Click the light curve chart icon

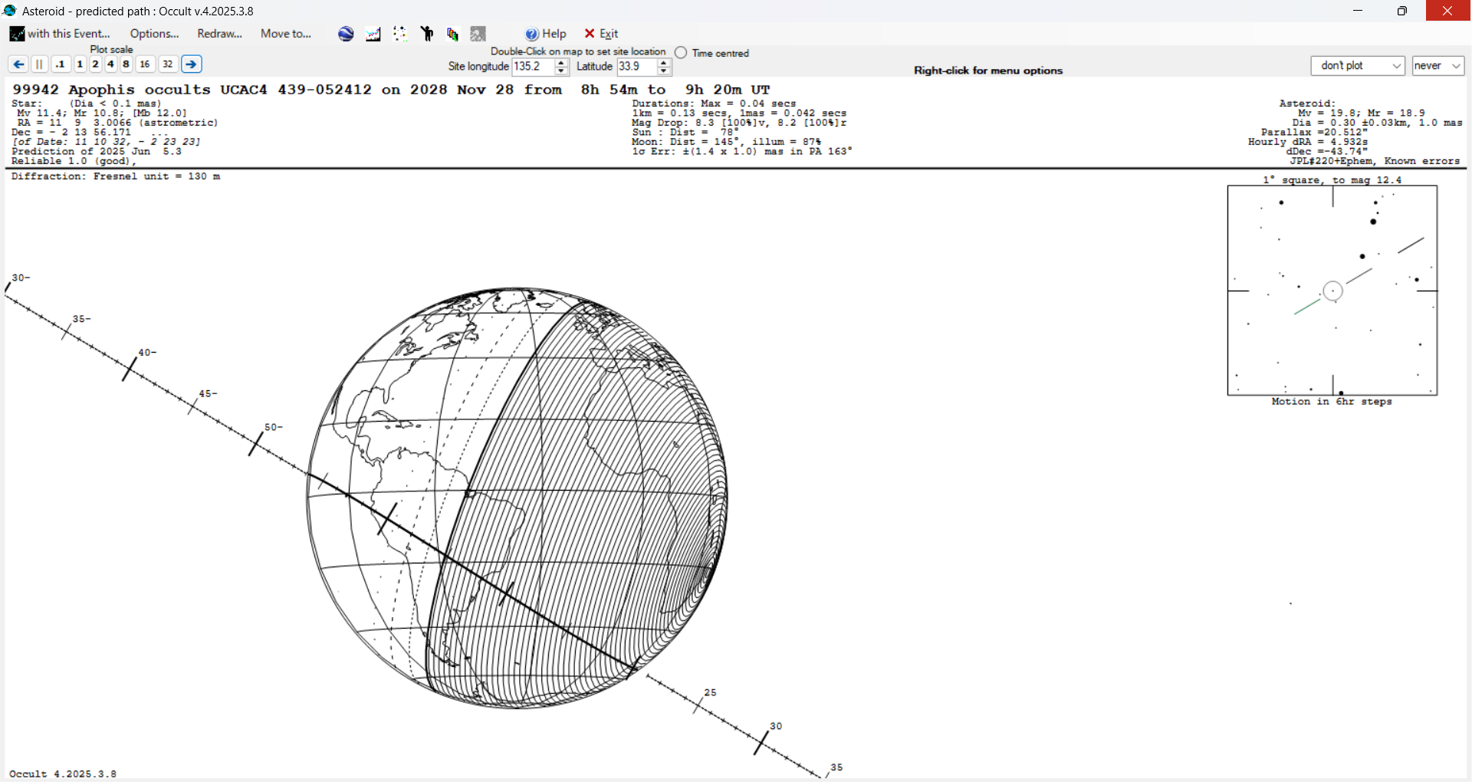(373, 34)
